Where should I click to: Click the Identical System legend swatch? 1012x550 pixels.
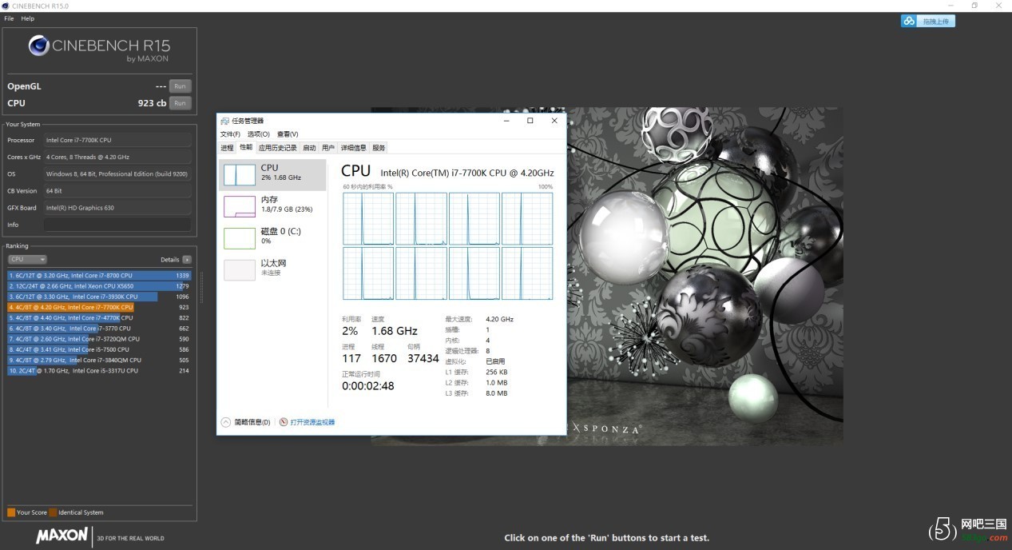click(53, 512)
